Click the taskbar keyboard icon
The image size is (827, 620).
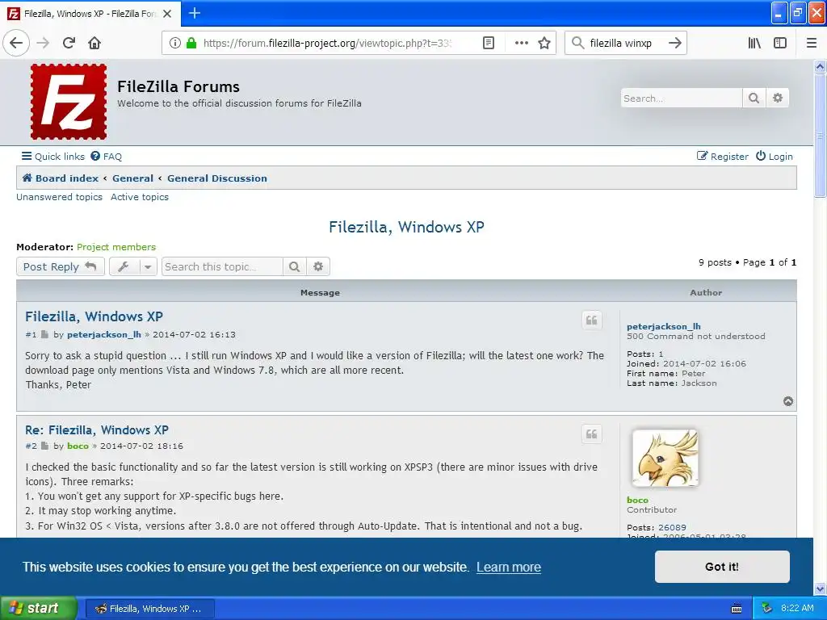pos(737,609)
